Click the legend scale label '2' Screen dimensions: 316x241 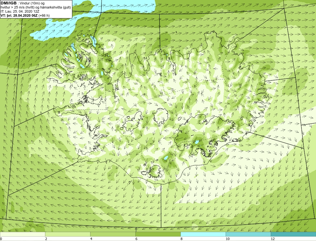(x=46, y=239)
